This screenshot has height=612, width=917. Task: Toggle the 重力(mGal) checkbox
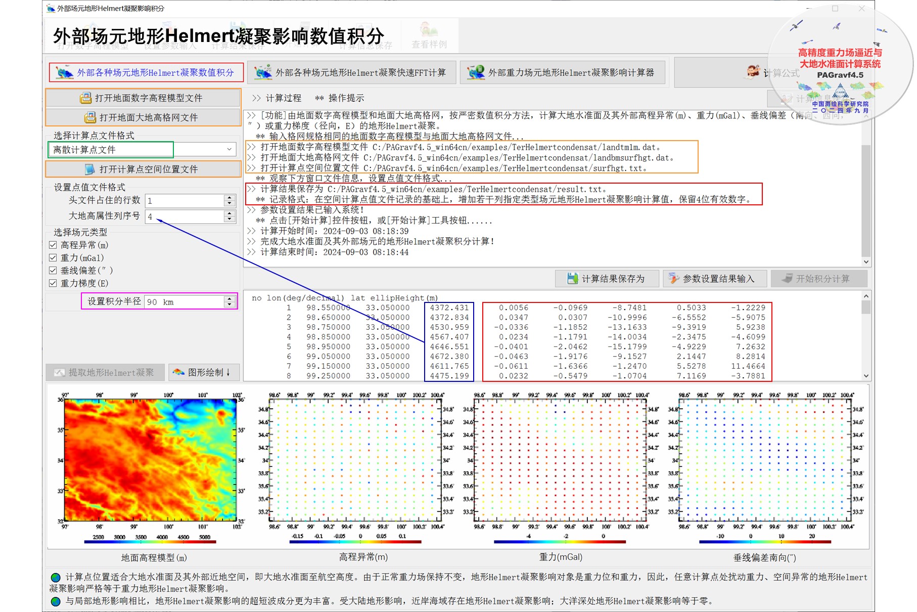pos(53,257)
